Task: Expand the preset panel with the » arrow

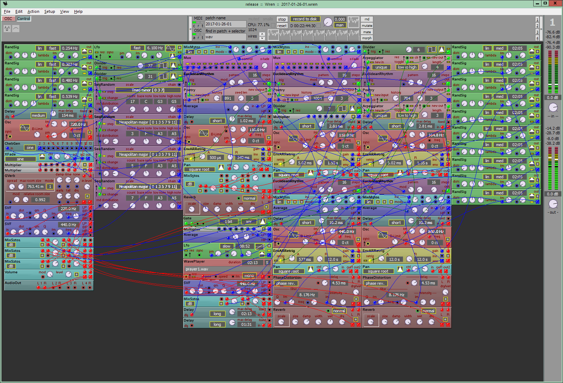Action: tap(541, 29)
